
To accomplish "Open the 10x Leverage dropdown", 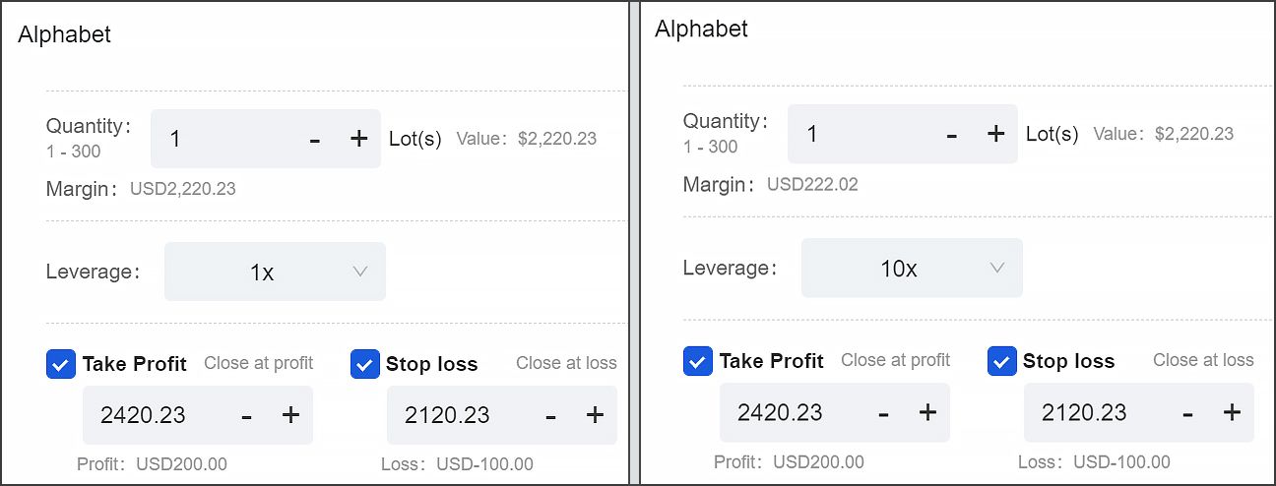I will (x=912, y=268).
